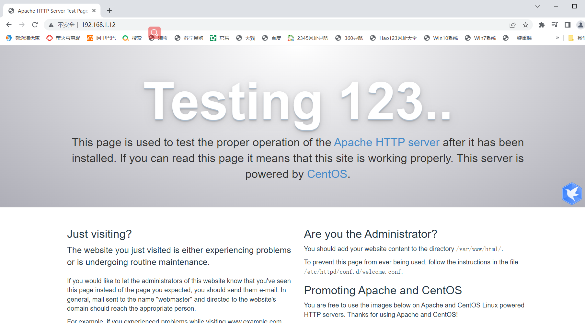Image resolution: width=585 pixels, height=323 pixels.
Task: Open the 阿里巴巴 bookmark
Action: point(101,38)
